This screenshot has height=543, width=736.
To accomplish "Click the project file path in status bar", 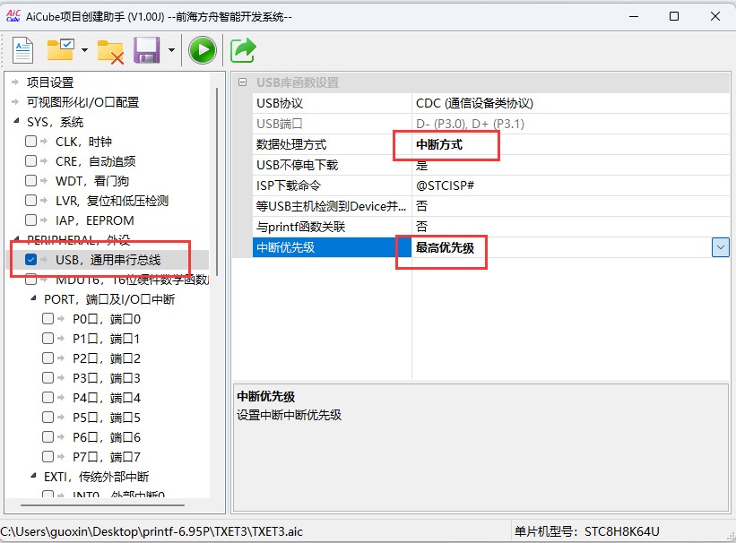I will [x=152, y=531].
